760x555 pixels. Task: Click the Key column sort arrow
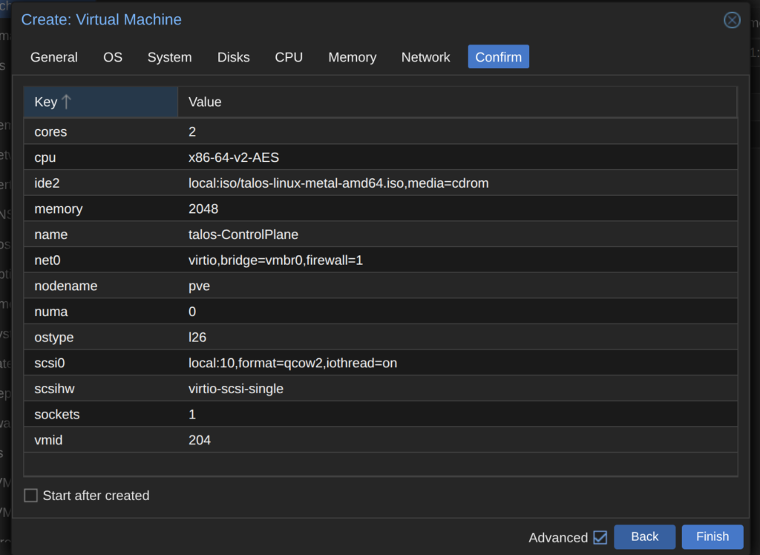point(67,102)
